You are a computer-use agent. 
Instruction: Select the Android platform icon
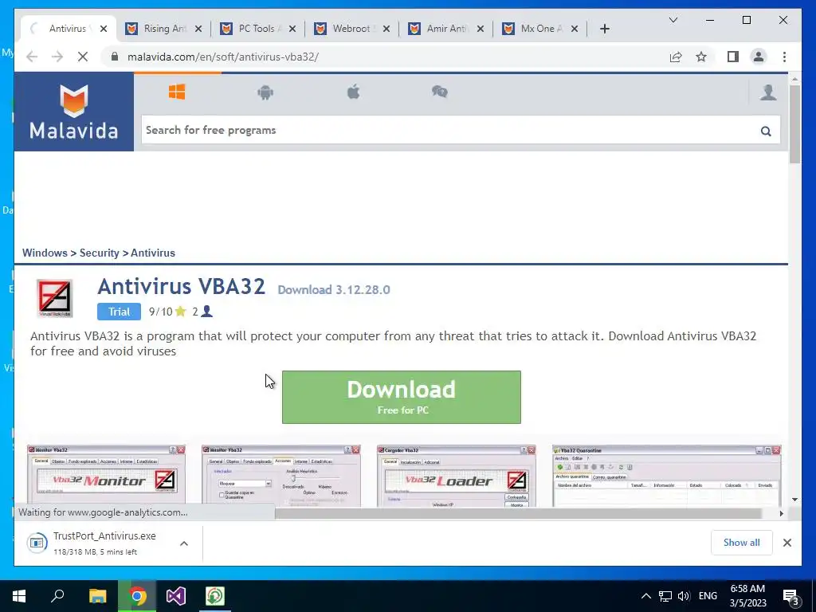(265, 92)
